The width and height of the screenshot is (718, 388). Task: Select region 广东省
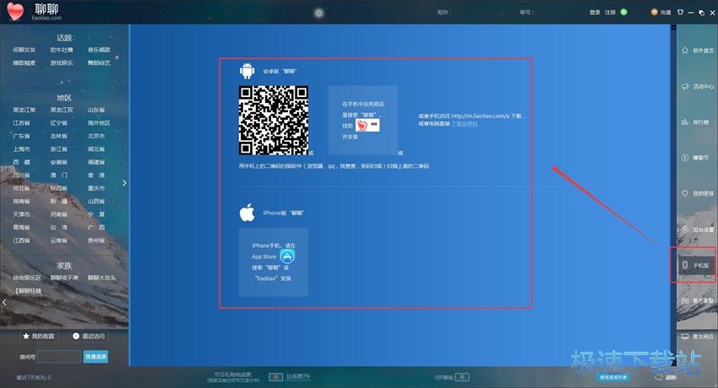pos(21,136)
